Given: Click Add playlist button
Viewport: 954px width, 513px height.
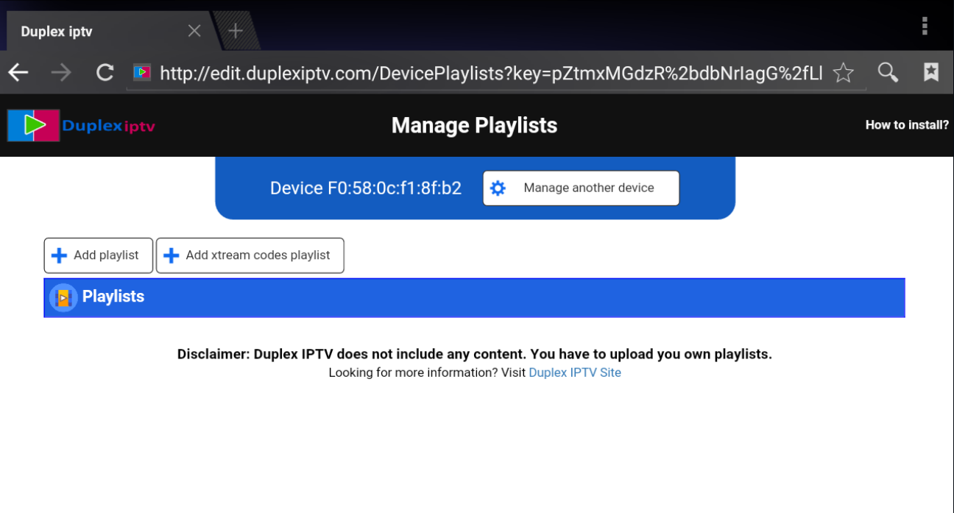Looking at the screenshot, I should [99, 255].
